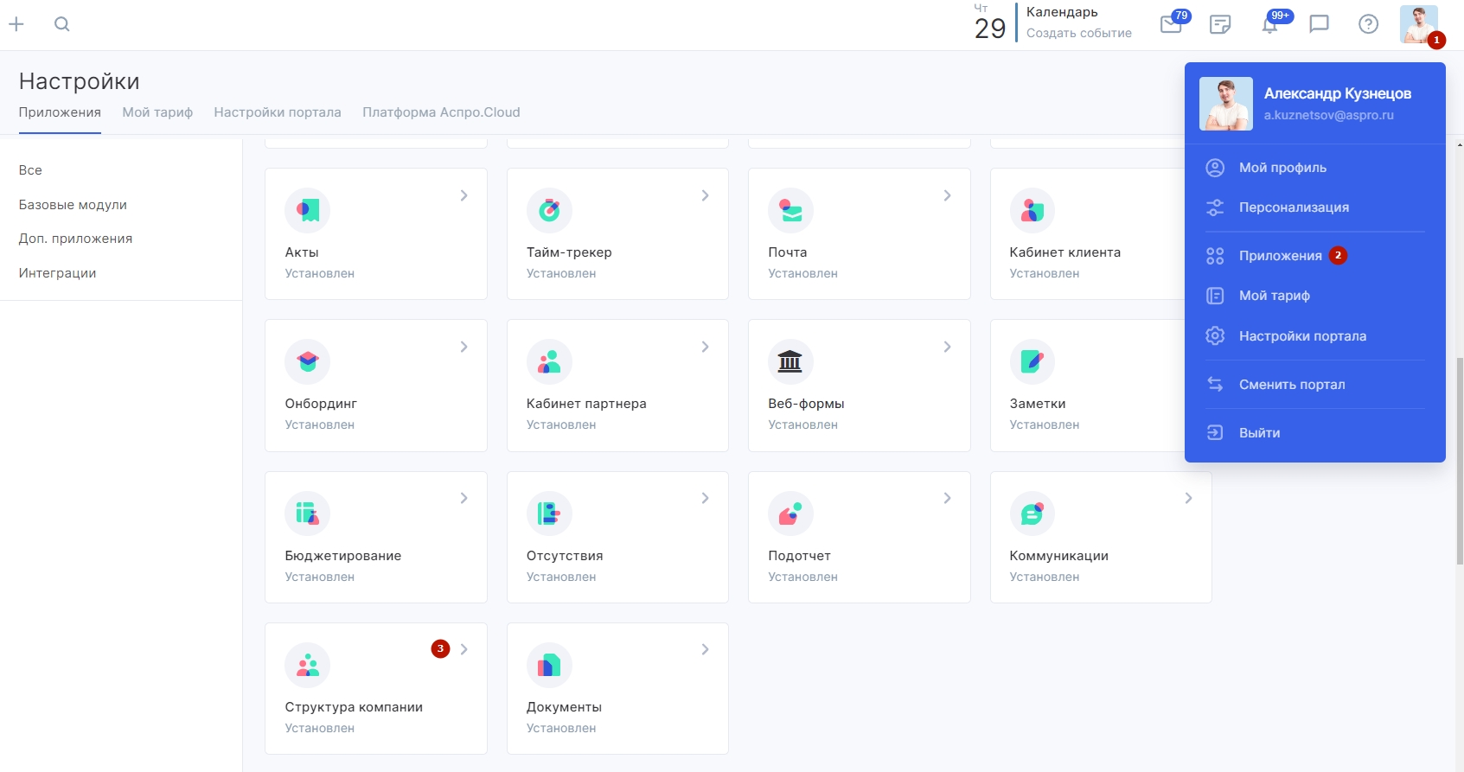This screenshot has width=1464, height=772.
Task: Expand the Документы card chevron
Action: [x=706, y=649]
